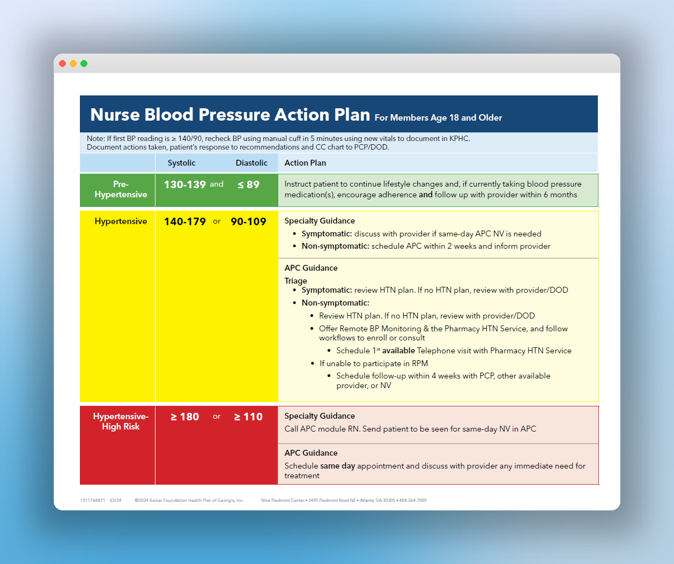This screenshot has width=674, height=564.
Task: Click 'or' between ≥ 180 and ≥ 110
Action: [x=217, y=416]
